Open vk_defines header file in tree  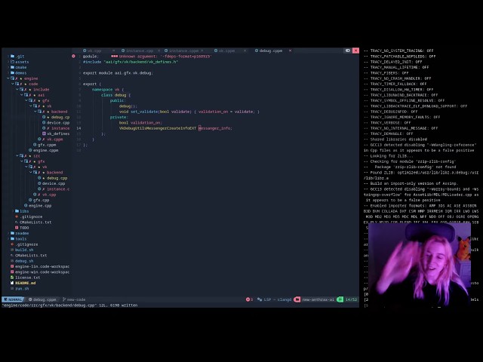[x=56, y=133]
